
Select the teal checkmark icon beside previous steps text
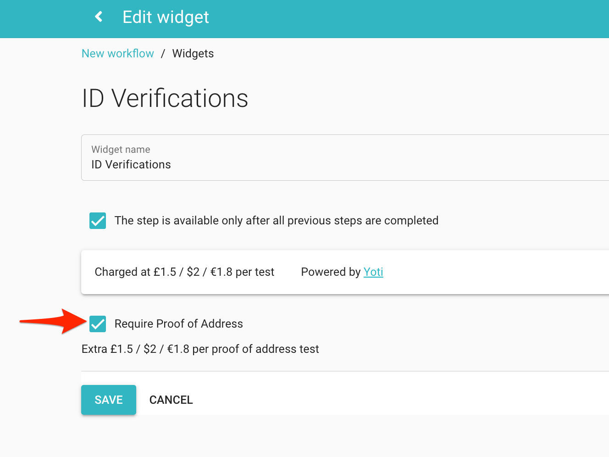pyautogui.click(x=97, y=221)
